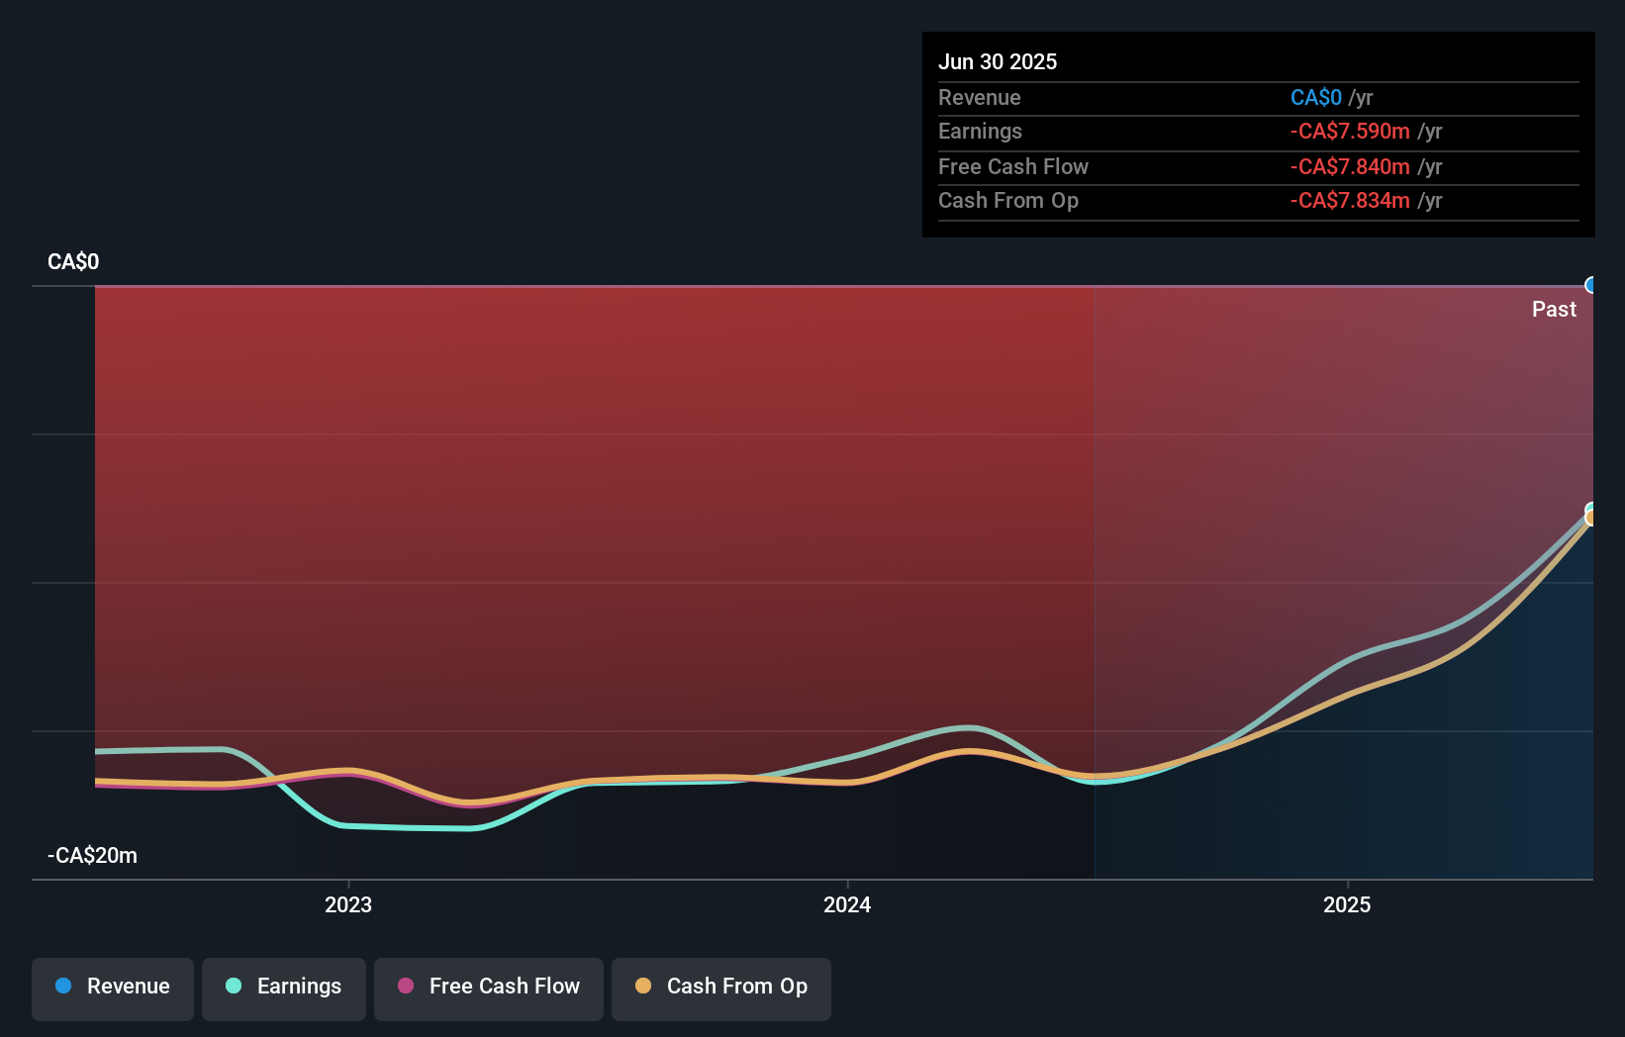This screenshot has width=1625, height=1037.
Task: Click the -CA$20m y-axis label
Action: pos(93,855)
